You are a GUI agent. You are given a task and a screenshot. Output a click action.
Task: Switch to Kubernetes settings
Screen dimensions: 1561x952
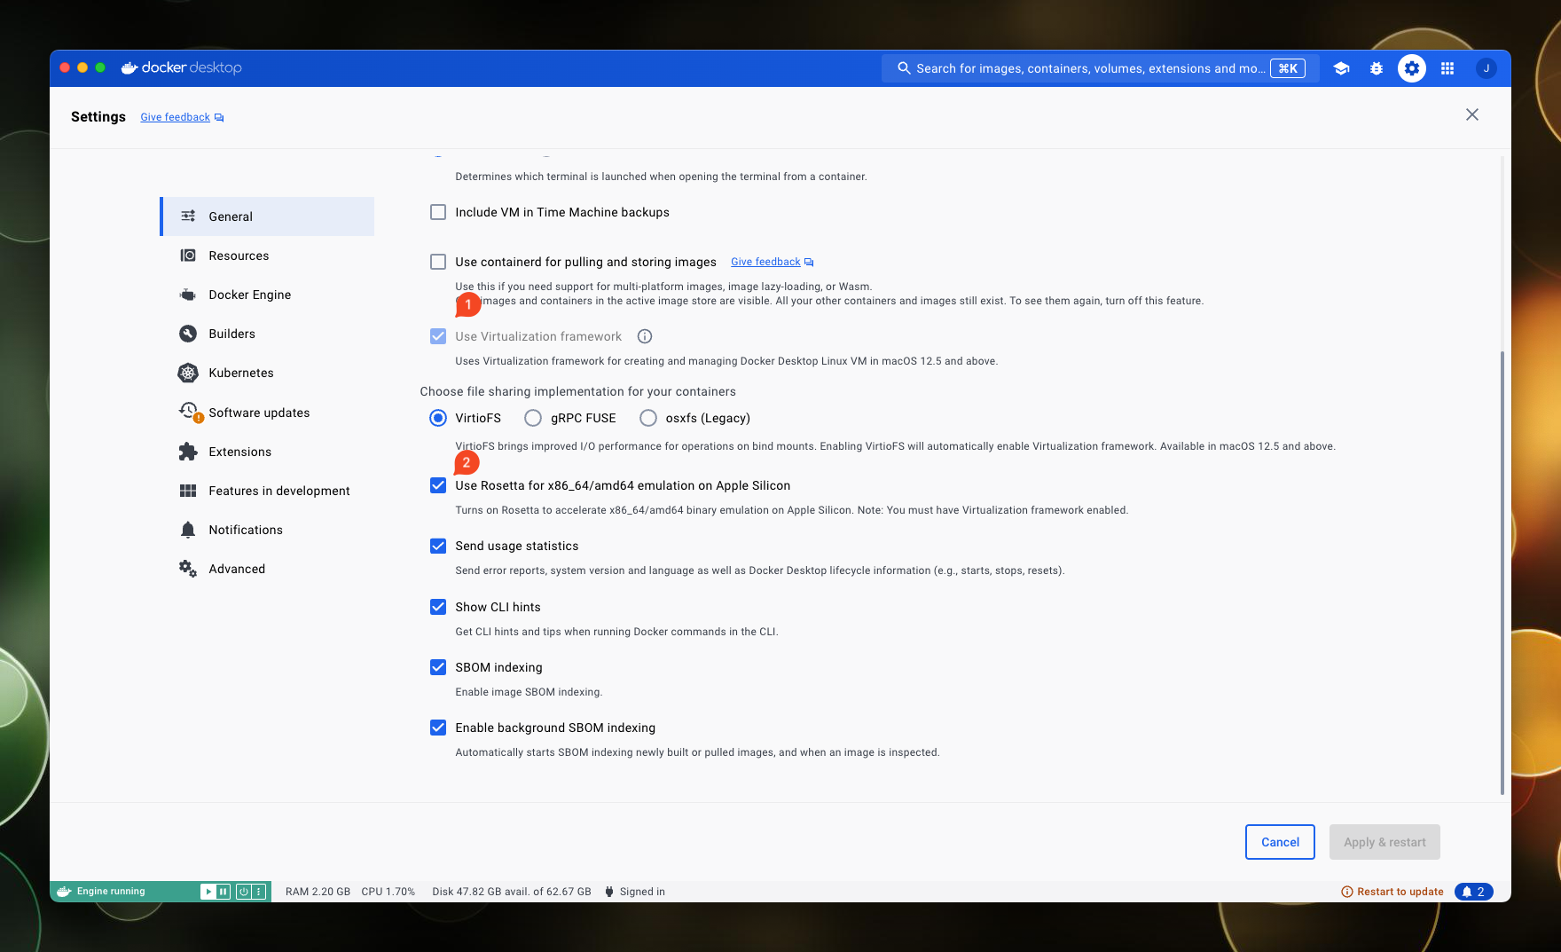pos(267,373)
